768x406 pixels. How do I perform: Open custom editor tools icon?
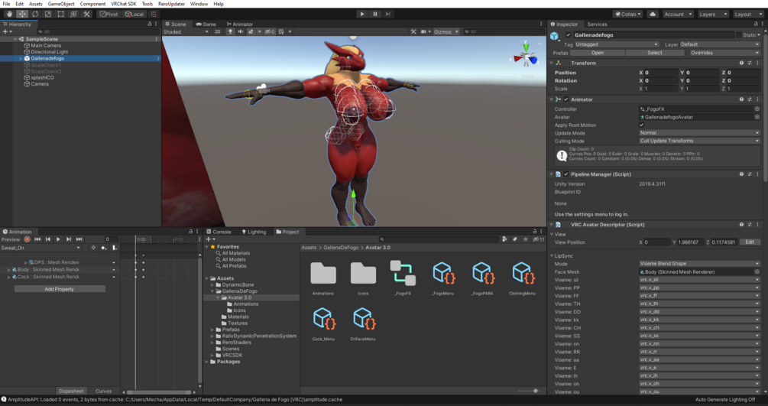(86, 15)
